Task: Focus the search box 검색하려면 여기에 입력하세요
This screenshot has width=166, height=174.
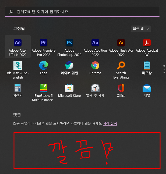Action: click(82, 12)
